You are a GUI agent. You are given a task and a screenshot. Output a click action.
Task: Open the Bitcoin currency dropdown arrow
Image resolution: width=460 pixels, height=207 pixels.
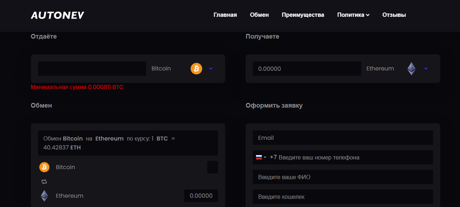[x=211, y=69]
